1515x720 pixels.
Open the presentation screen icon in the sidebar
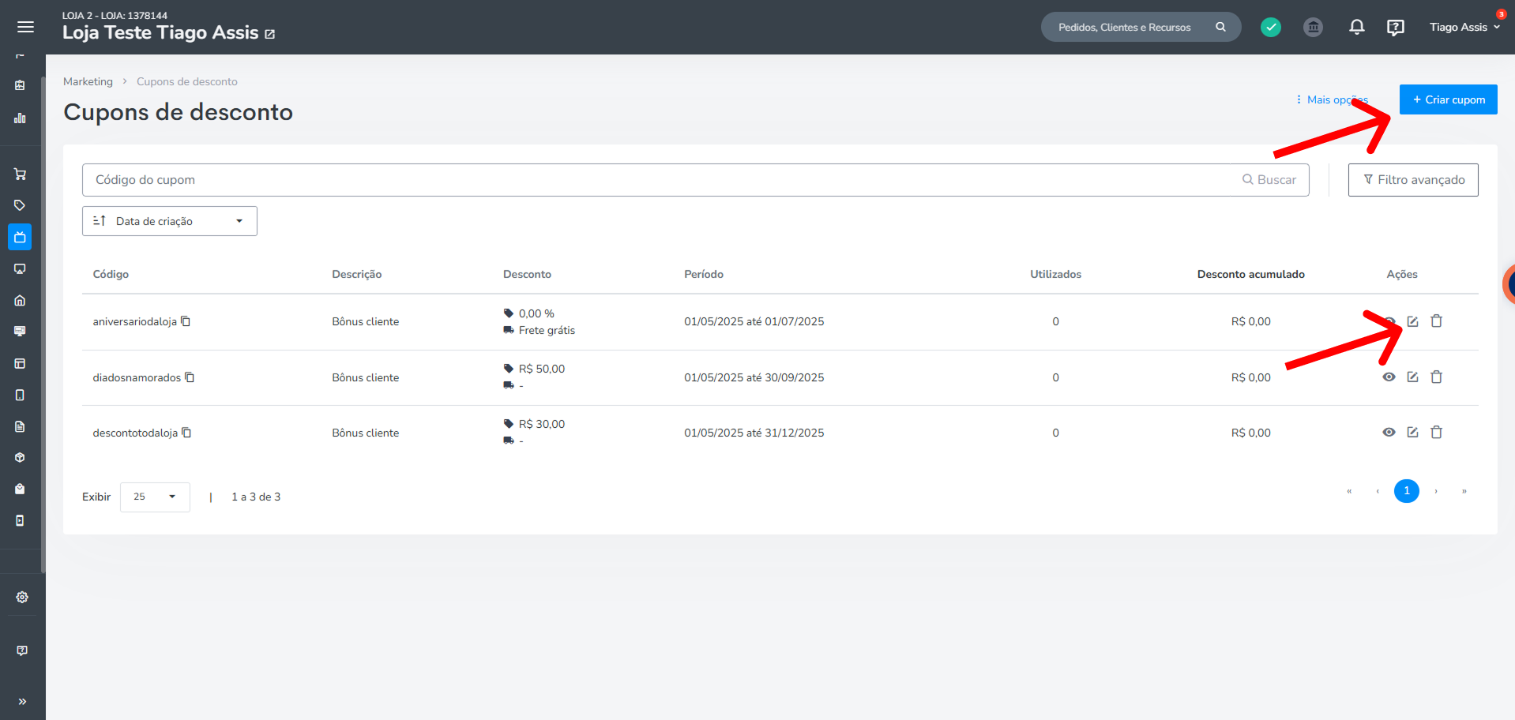pyautogui.click(x=20, y=268)
